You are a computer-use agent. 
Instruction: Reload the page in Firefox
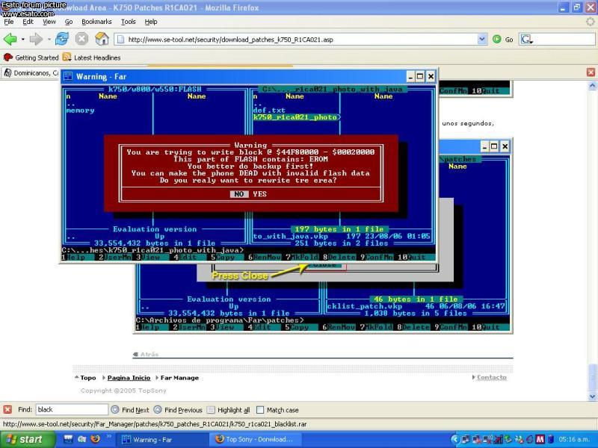click(62, 39)
